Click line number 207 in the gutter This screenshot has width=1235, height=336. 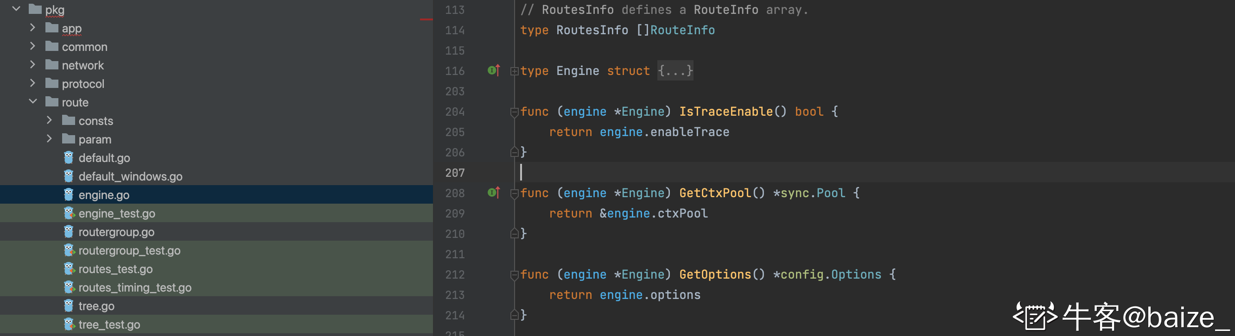point(454,173)
